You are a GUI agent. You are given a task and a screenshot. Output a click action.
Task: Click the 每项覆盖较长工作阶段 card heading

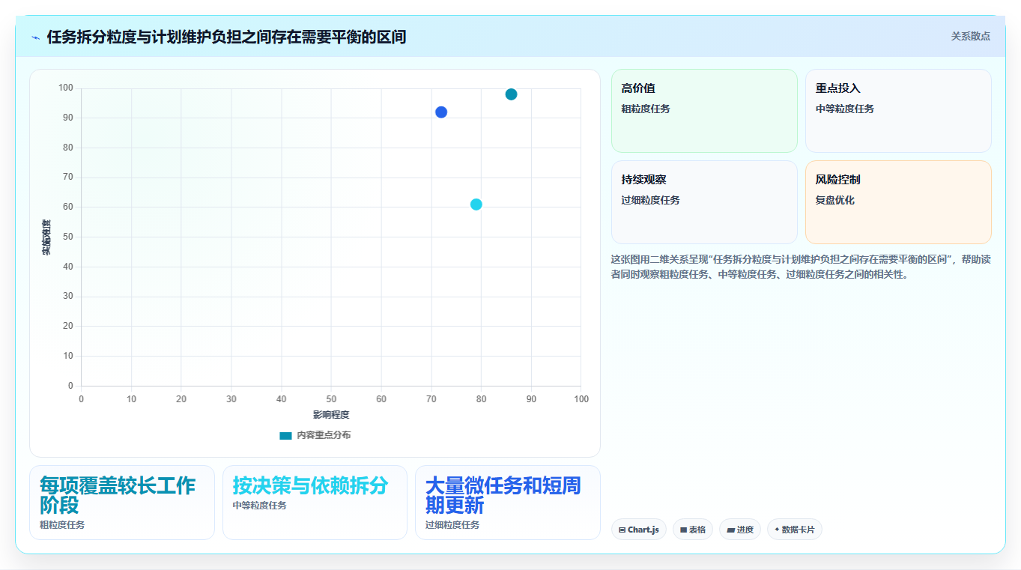tap(118, 494)
